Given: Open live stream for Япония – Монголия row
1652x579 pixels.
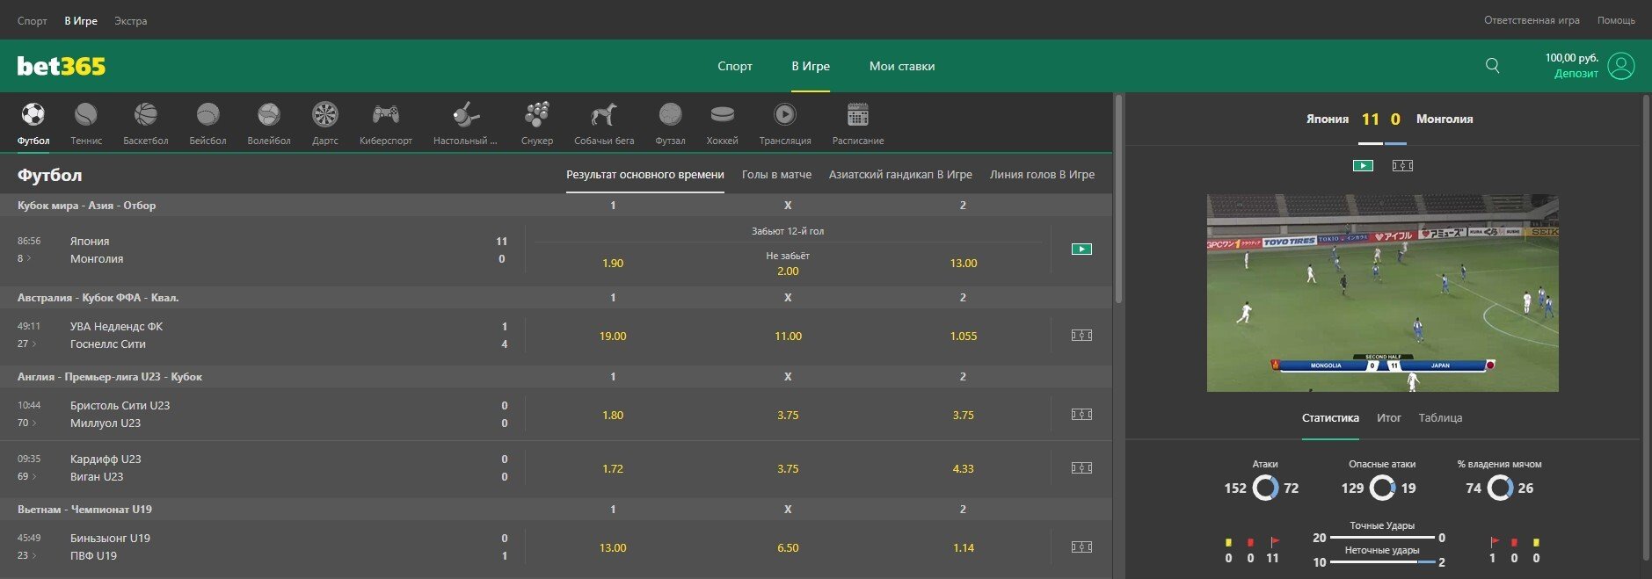Looking at the screenshot, I should click(x=1081, y=250).
